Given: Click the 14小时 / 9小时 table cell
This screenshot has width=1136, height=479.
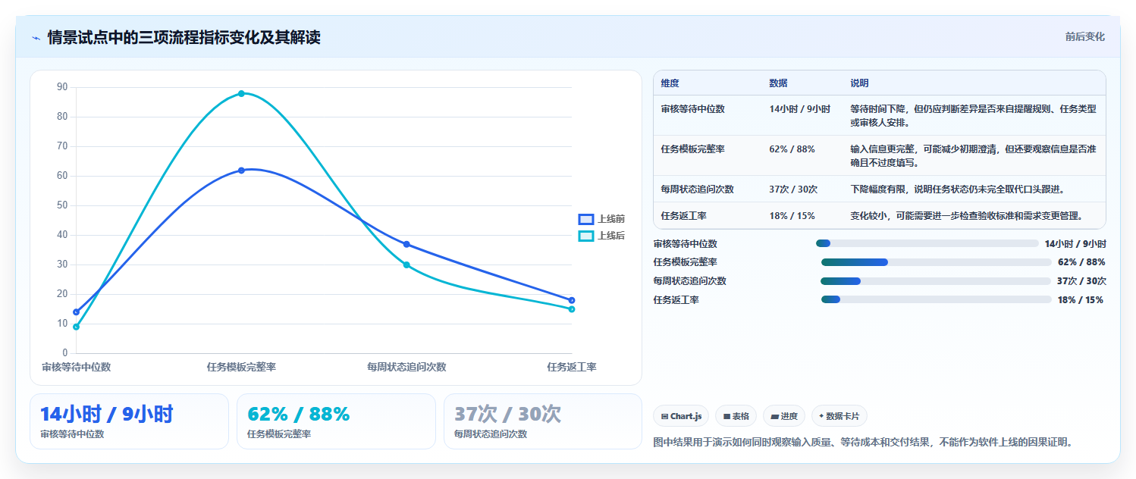Looking at the screenshot, I should coord(799,109).
